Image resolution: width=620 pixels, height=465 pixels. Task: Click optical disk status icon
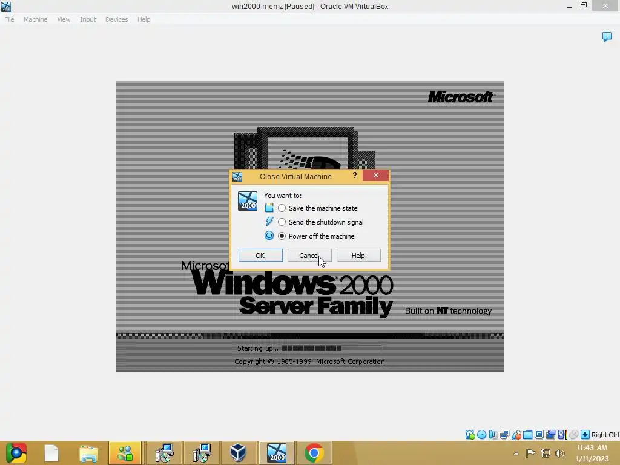click(x=481, y=435)
